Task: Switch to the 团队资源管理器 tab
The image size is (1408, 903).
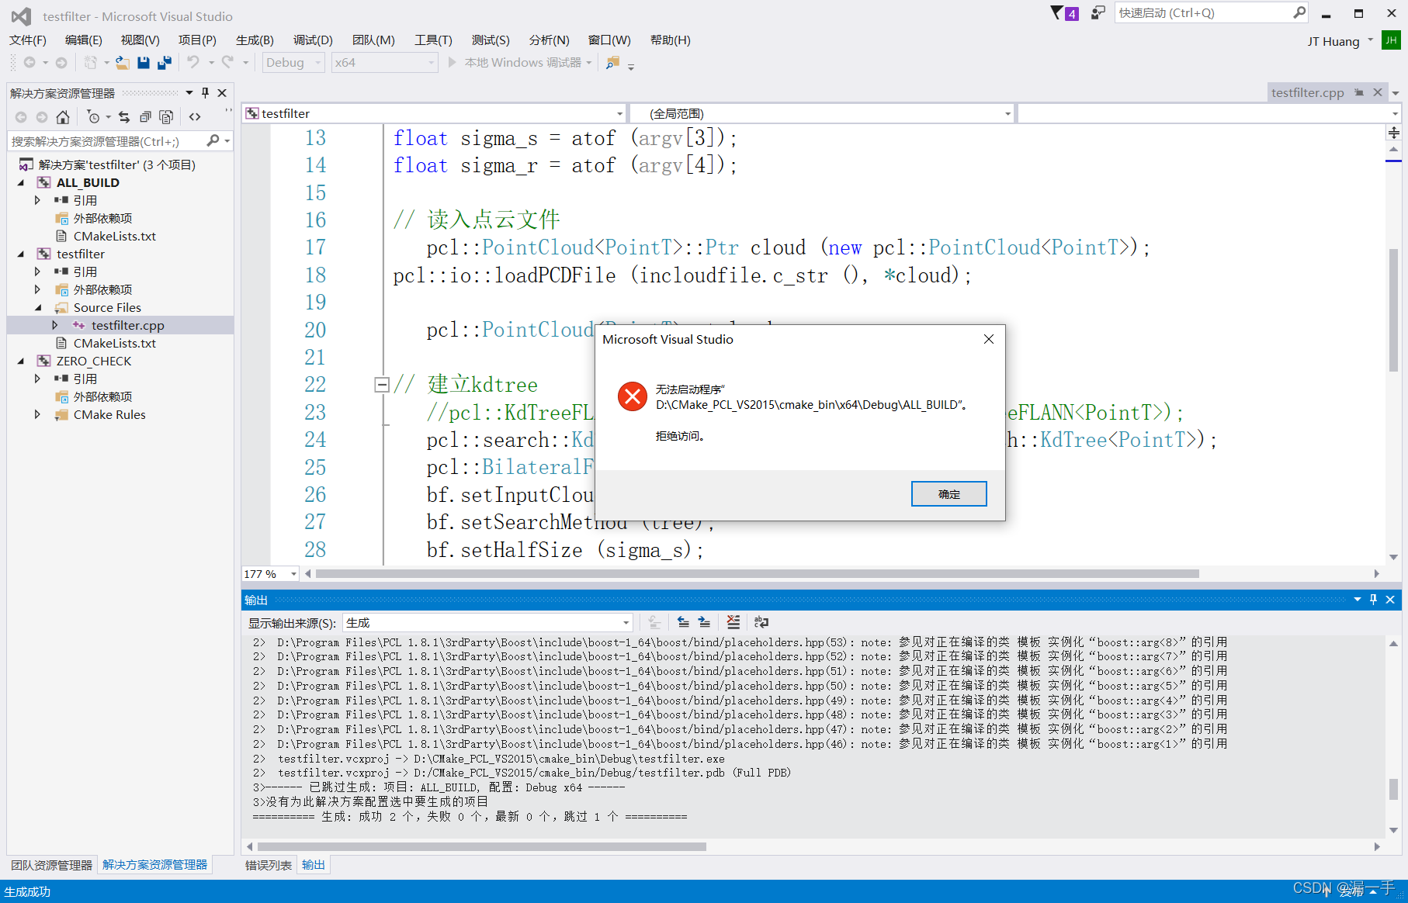Action: (x=51, y=865)
